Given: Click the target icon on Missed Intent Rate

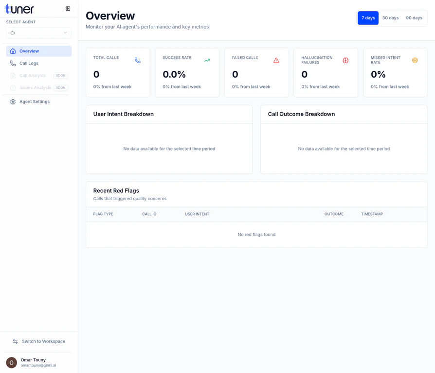Looking at the screenshot, I should 415,60.
